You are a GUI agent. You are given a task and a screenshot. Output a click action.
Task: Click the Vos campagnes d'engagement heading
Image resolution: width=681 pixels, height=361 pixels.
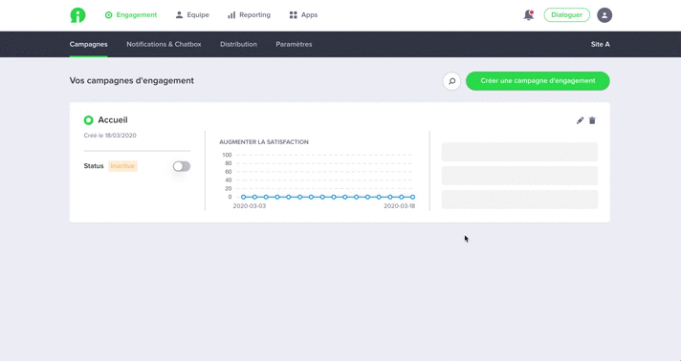[132, 81]
